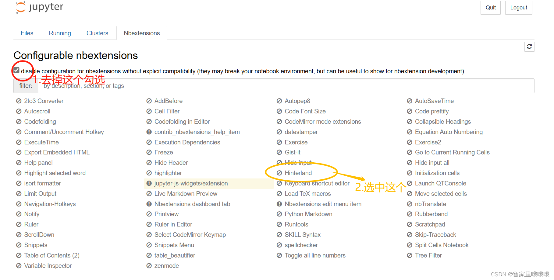Click the Logout button

click(519, 8)
